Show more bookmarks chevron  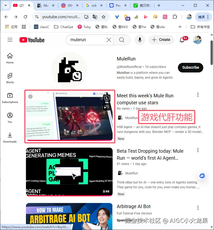(x=180, y=27)
